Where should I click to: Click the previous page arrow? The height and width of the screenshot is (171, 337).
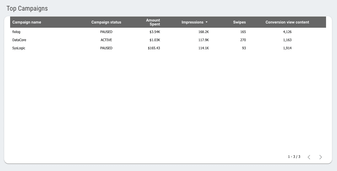click(309, 157)
